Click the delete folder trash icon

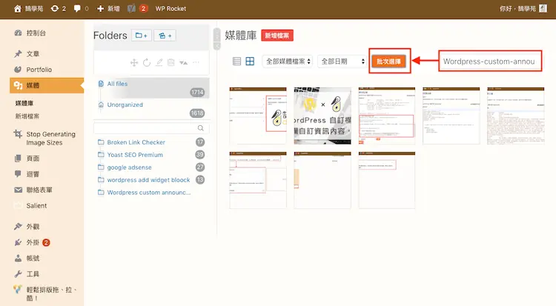[171, 62]
